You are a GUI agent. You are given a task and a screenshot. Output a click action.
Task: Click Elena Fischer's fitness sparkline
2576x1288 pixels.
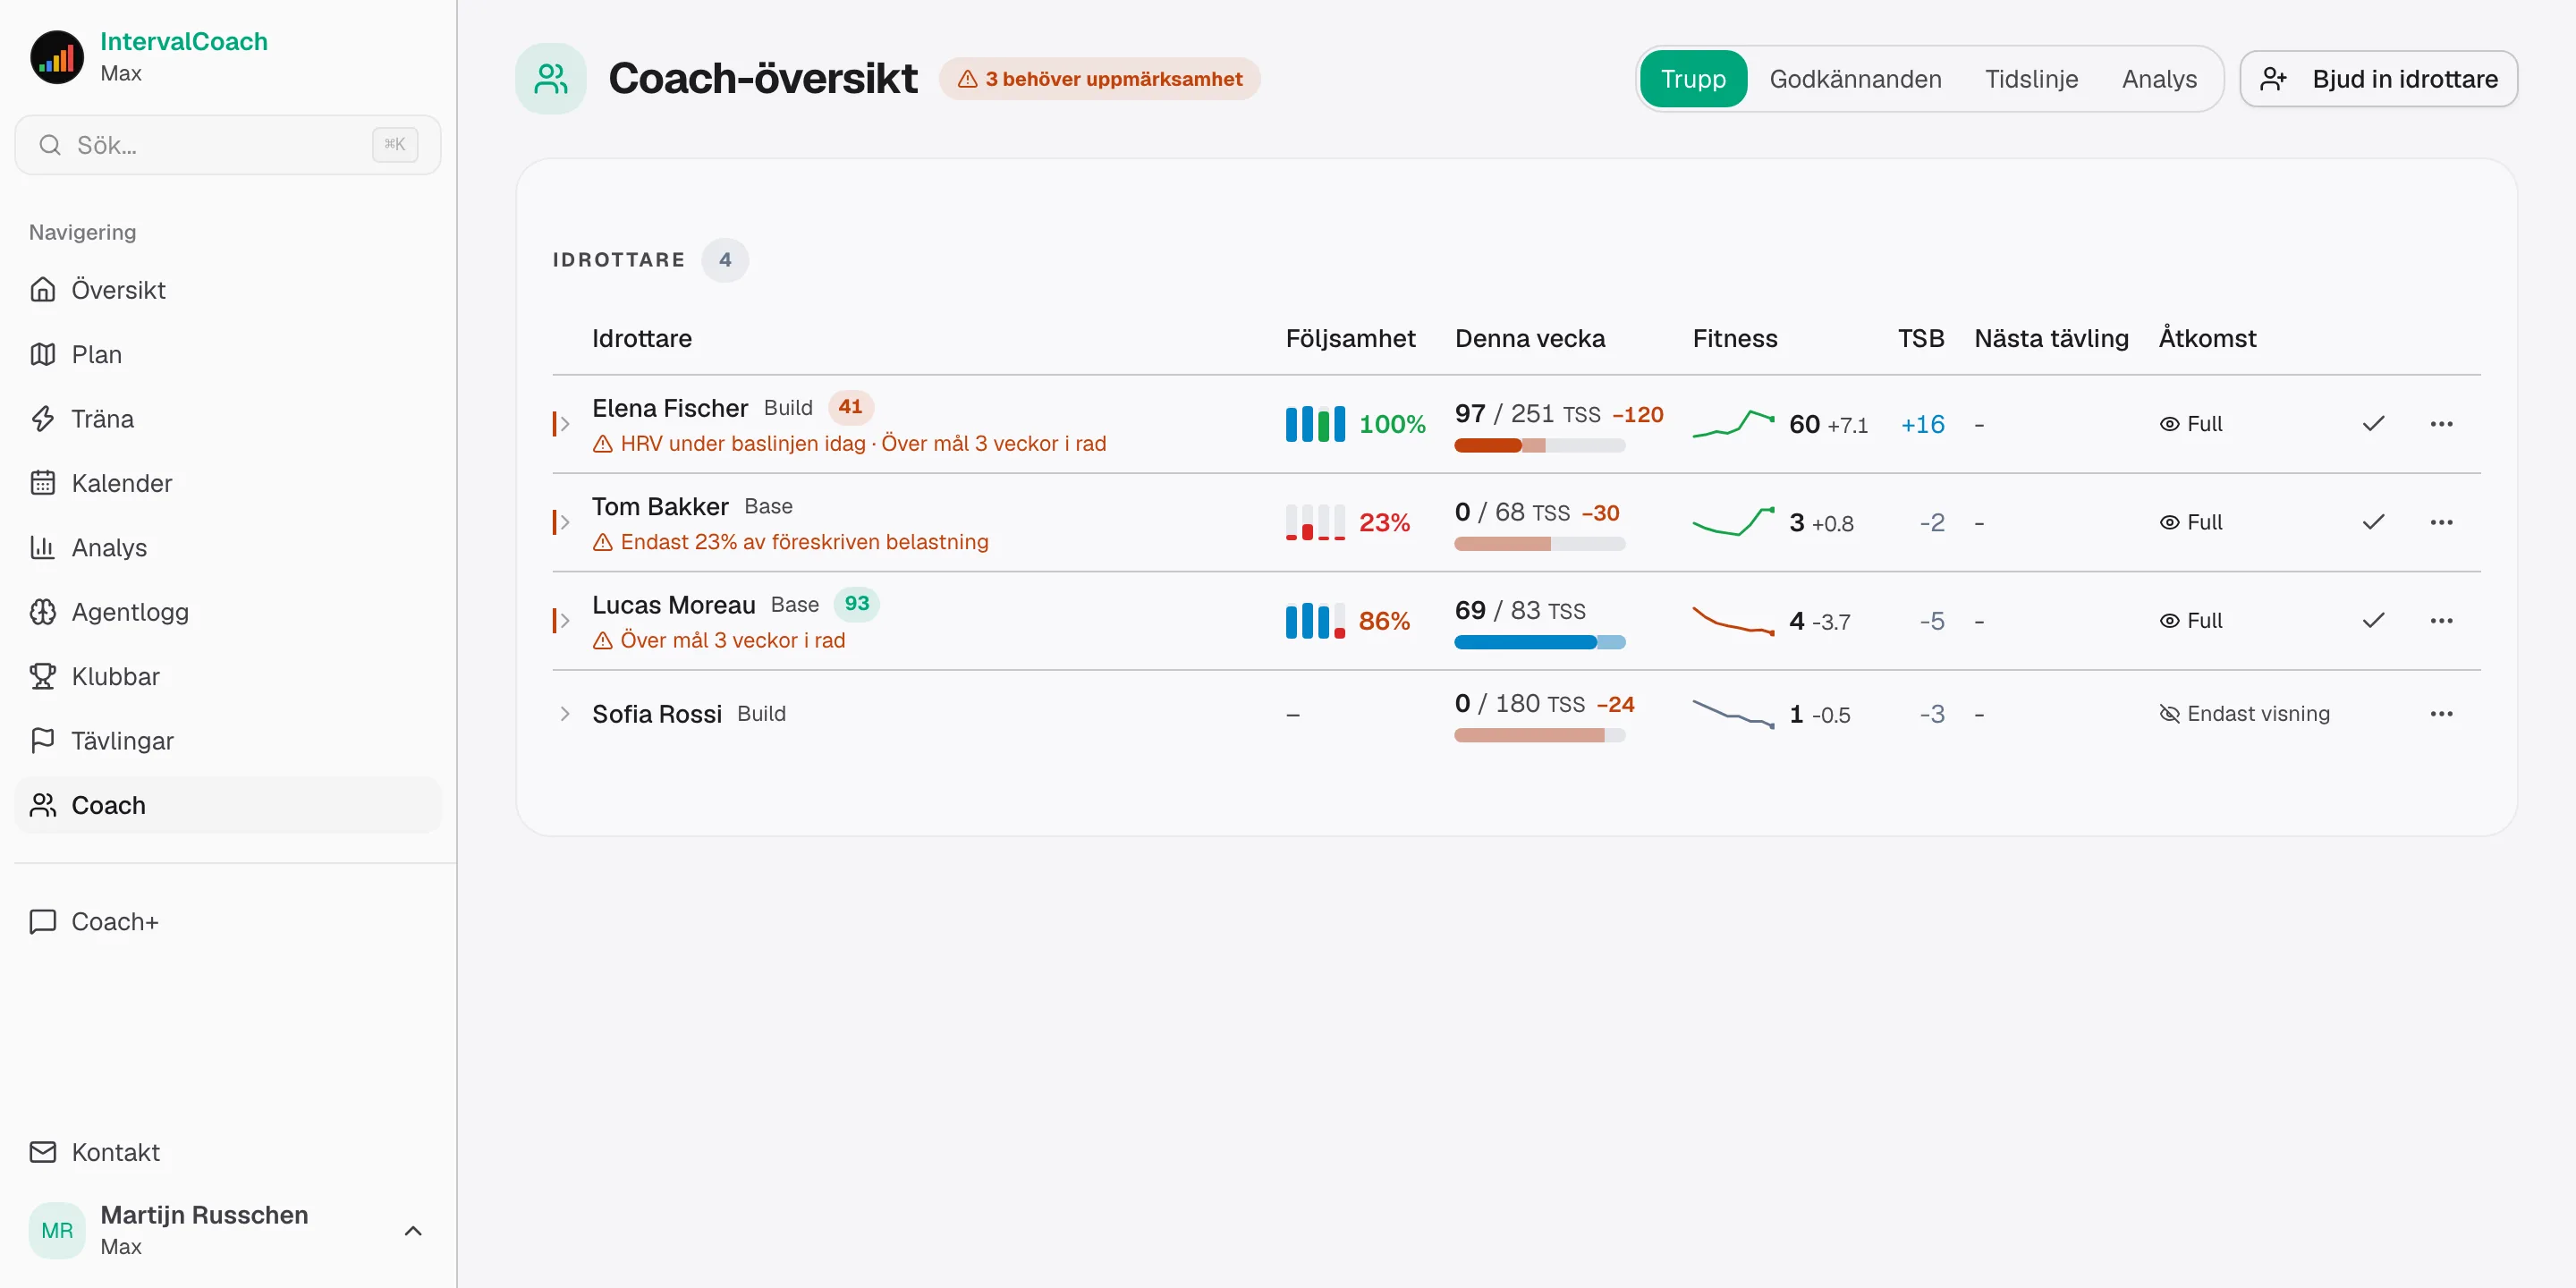click(1733, 424)
